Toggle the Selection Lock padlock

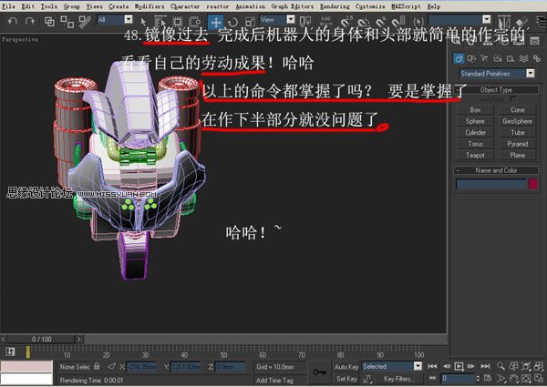[x=97, y=366]
